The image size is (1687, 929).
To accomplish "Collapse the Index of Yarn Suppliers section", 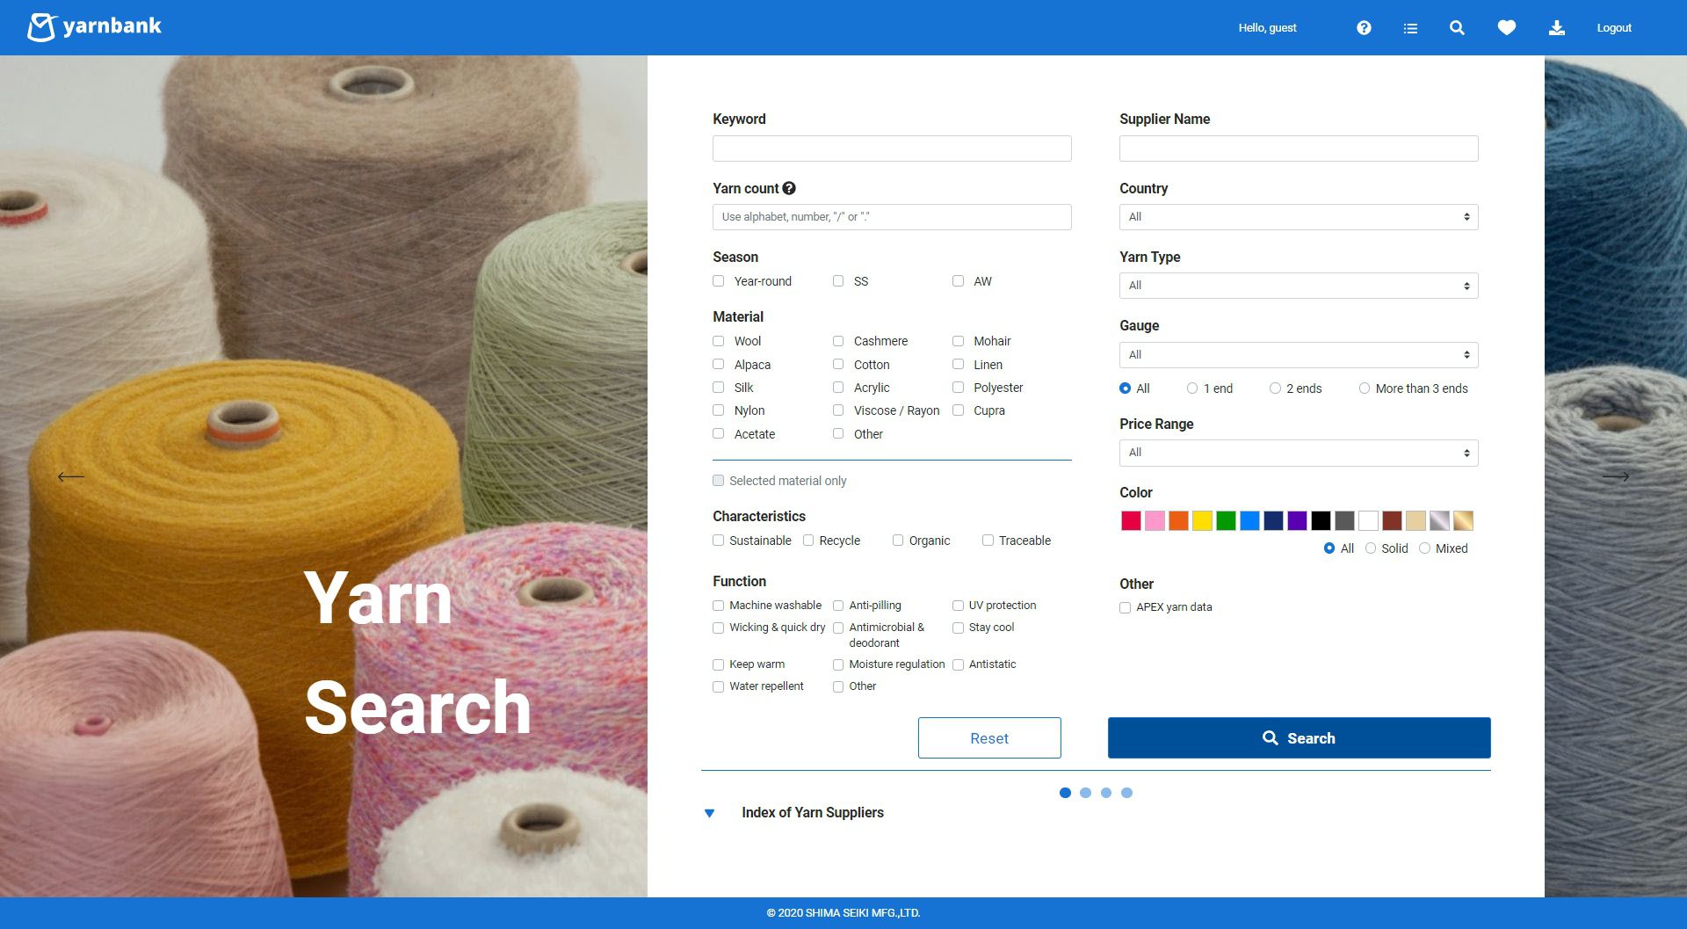I will (x=710, y=812).
